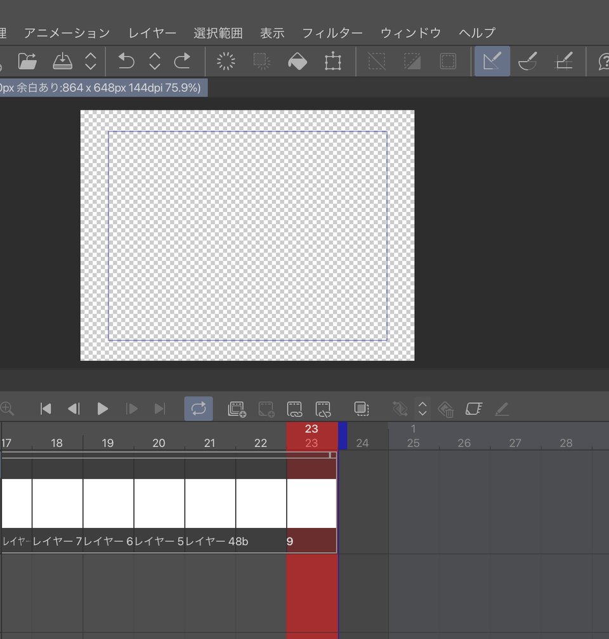Screen dimensions: 609x639
Task: Toggle Snap to Grid
Action: [x=564, y=62]
